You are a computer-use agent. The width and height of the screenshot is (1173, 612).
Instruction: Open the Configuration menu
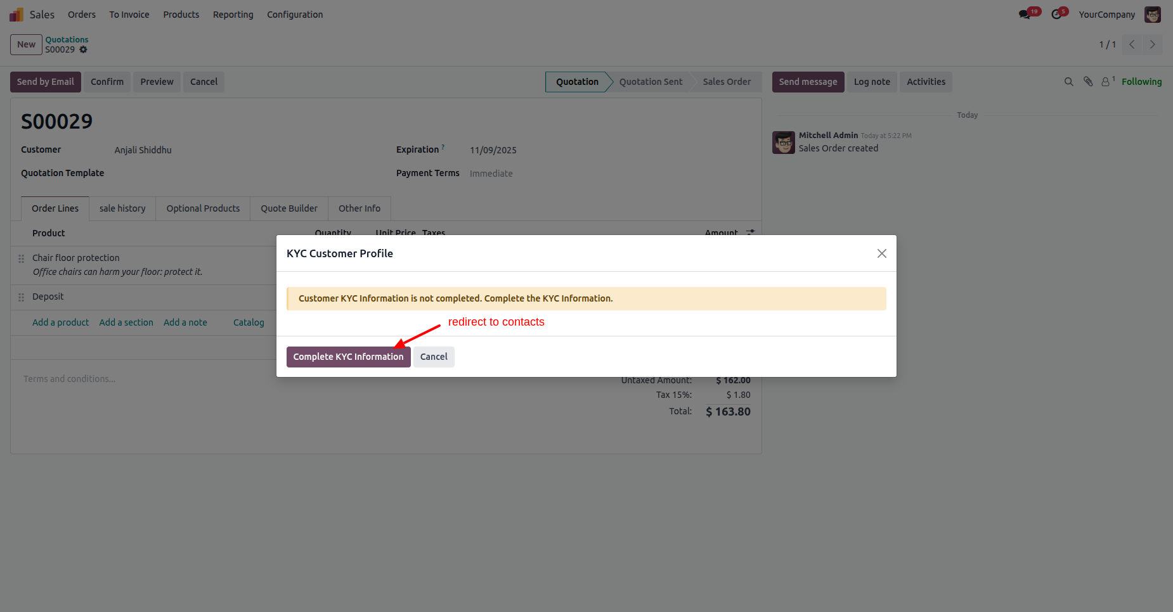click(295, 15)
